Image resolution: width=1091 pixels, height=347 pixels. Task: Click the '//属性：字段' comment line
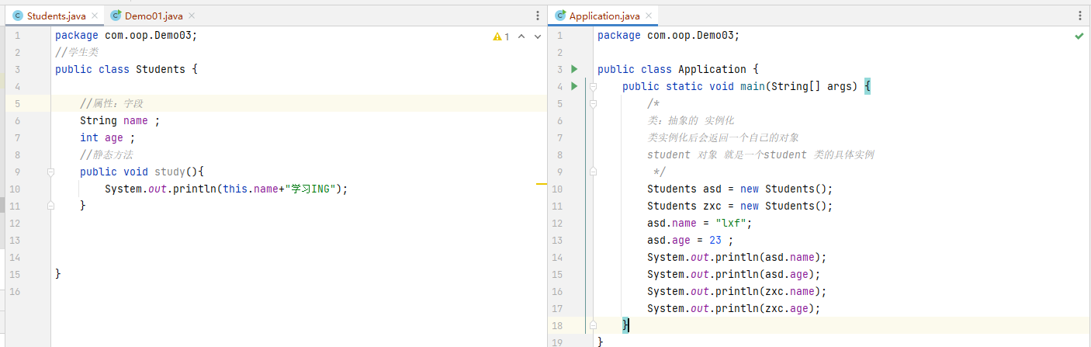click(112, 103)
